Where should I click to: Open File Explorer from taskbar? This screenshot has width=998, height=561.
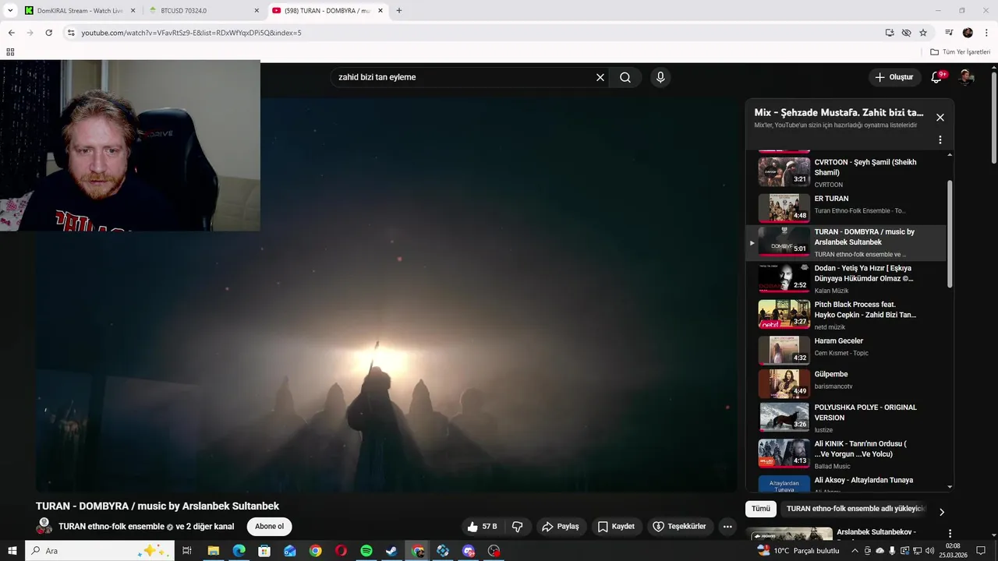(213, 551)
